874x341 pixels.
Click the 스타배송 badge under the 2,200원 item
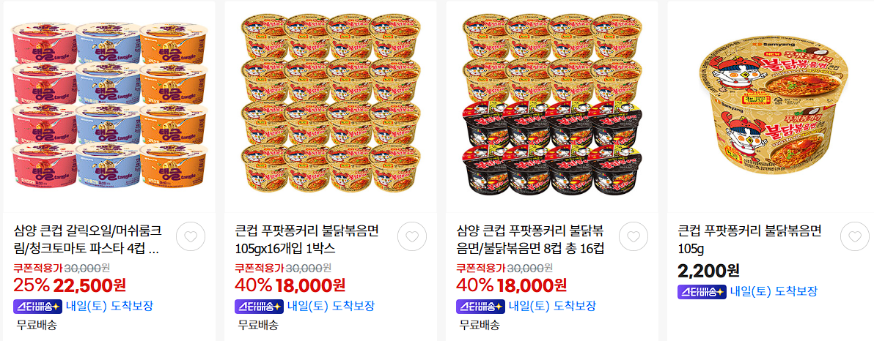701,291
